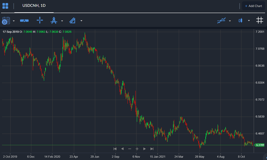The width and height of the screenshot is (267, 160).
Task: Select the daily timeframe calendar icon
Action: click(6, 21)
